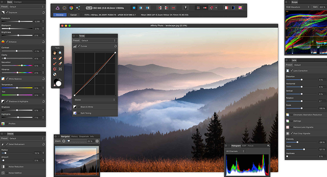Open the Basic panel Preset dropdown
327x177 pixels.
[27, 7]
